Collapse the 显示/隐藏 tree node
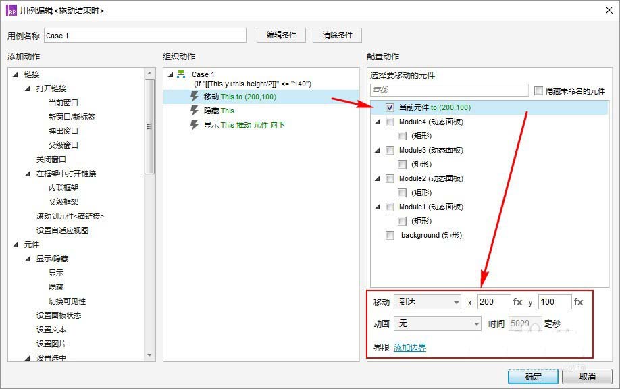The width and height of the screenshot is (620, 389). click(x=28, y=259)
